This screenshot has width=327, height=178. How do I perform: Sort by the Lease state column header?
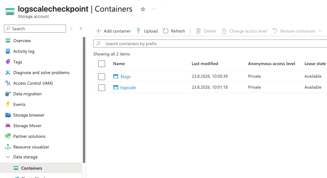click(x=315, y=63)
